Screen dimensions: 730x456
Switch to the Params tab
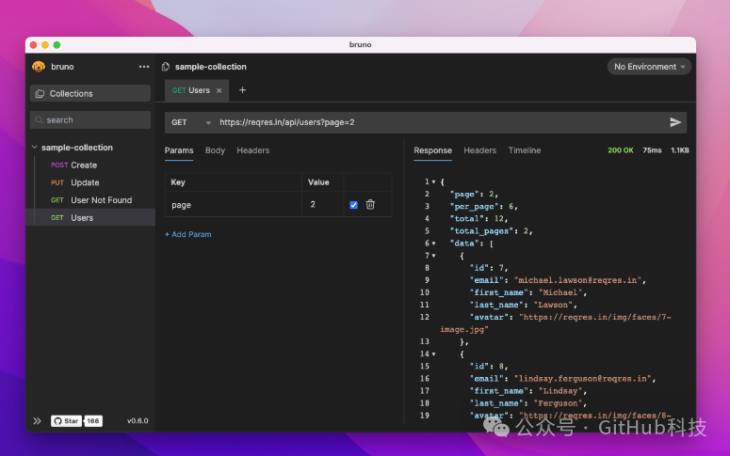point(179,150)
